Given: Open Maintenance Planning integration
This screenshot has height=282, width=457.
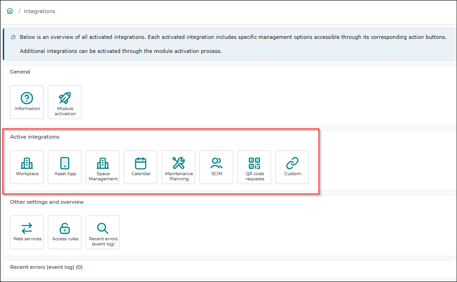Looking at the screenshot, I should tap(178, 167).
